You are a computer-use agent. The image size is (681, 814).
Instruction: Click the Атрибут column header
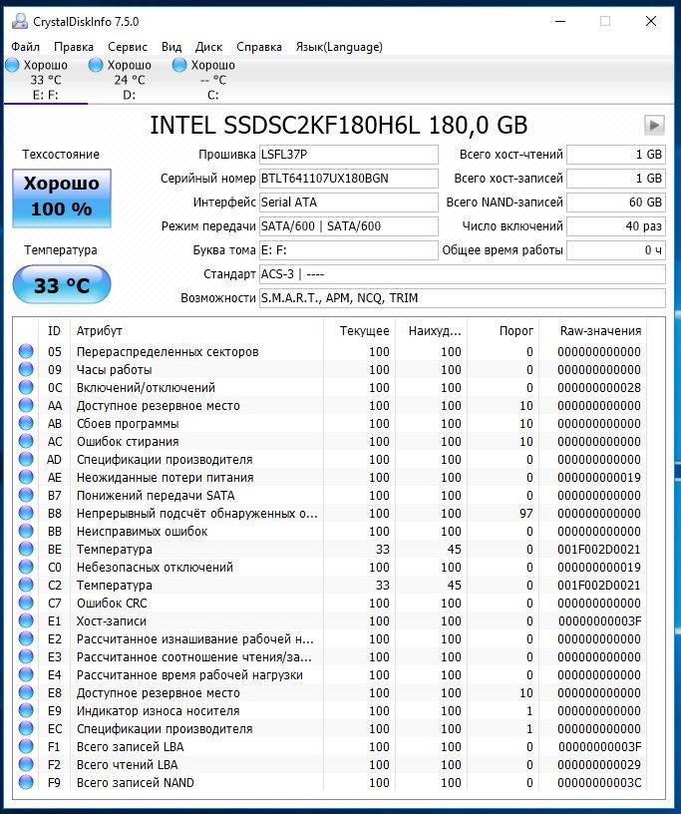point(196,331)
